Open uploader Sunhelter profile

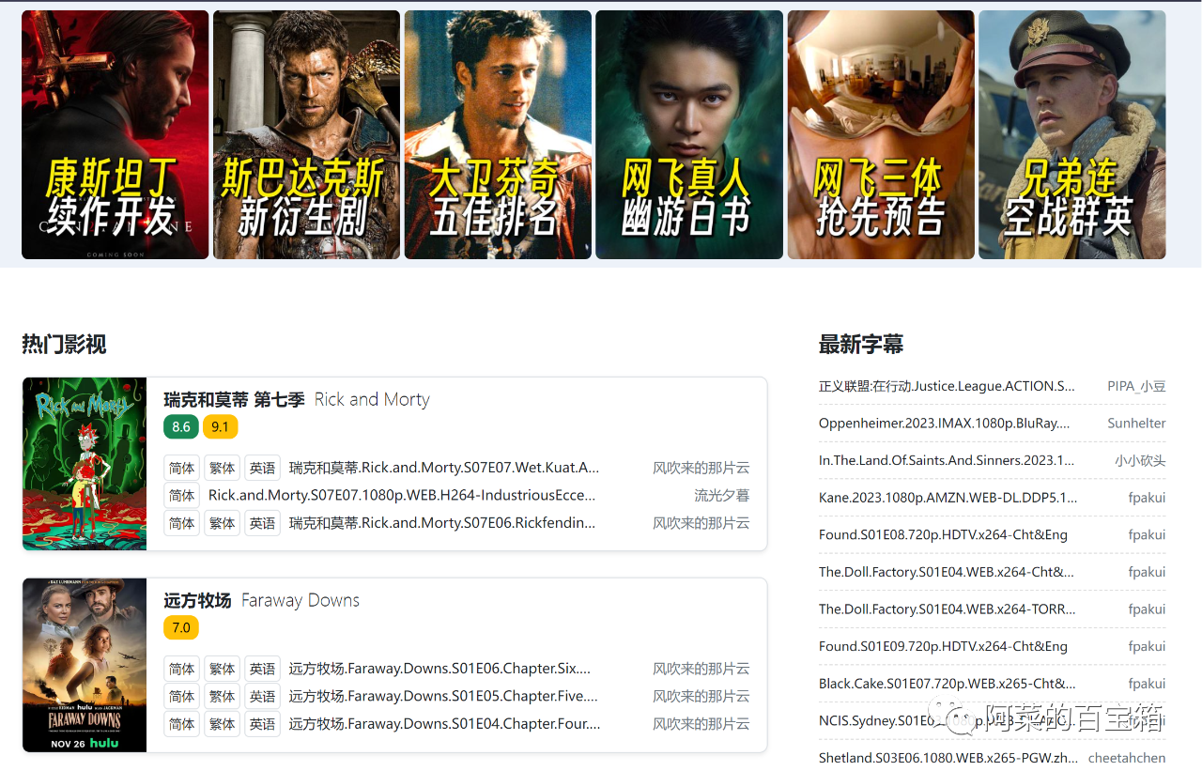coord(1136,424)
